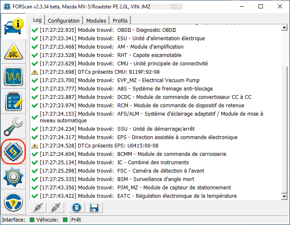Open the tests checklist section

click(x=13, y=101)
